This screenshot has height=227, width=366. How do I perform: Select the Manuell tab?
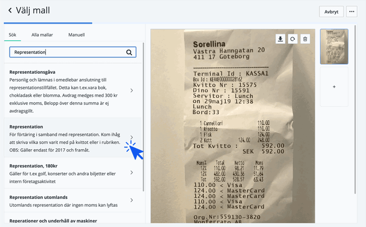click(x=76, y=35)
